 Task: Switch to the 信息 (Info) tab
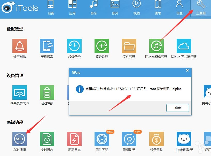pos(179,8)
